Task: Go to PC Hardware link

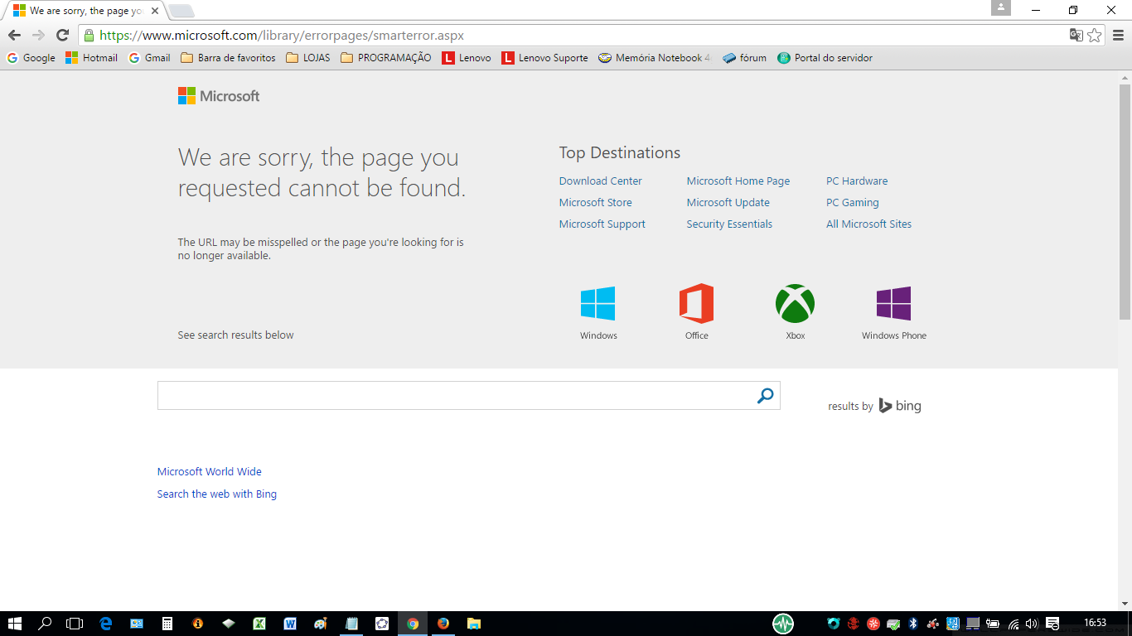Action: tap(856, 181)
